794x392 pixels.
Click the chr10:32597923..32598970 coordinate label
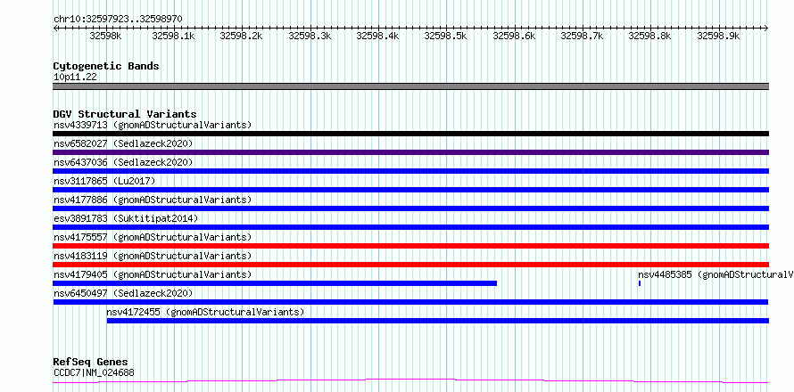point(118,20)
